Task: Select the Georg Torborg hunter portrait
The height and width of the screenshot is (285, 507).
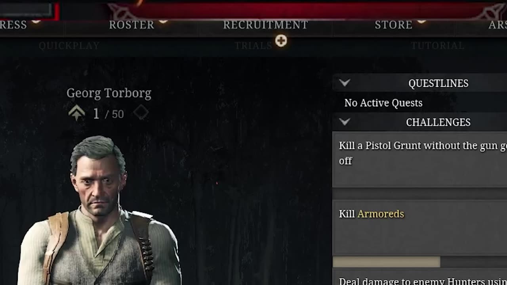Action: [99, 210]
